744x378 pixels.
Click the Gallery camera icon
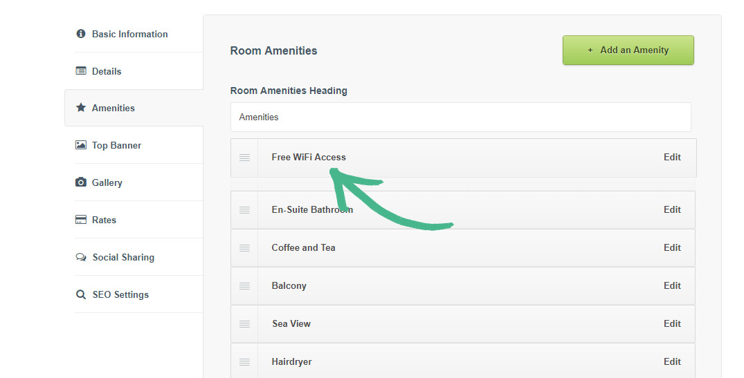point(81,182)
